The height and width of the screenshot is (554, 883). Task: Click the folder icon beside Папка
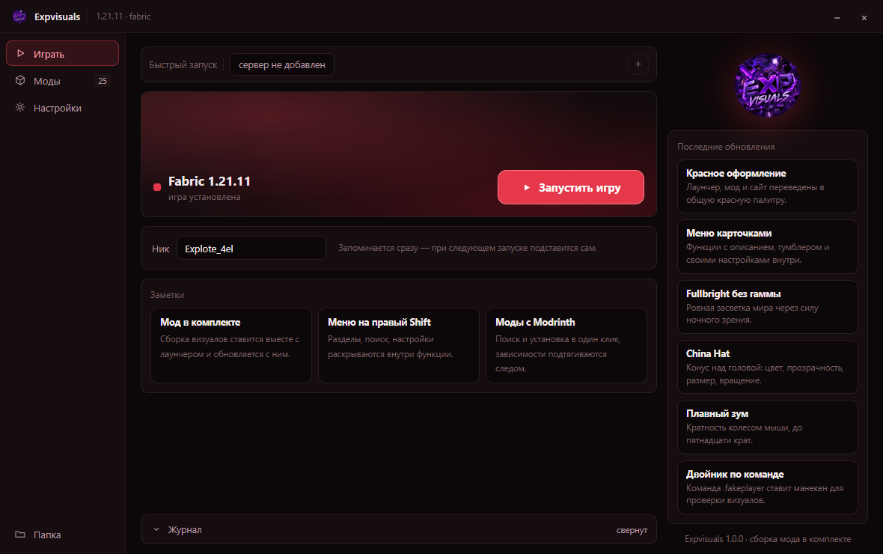coord(20,535)
